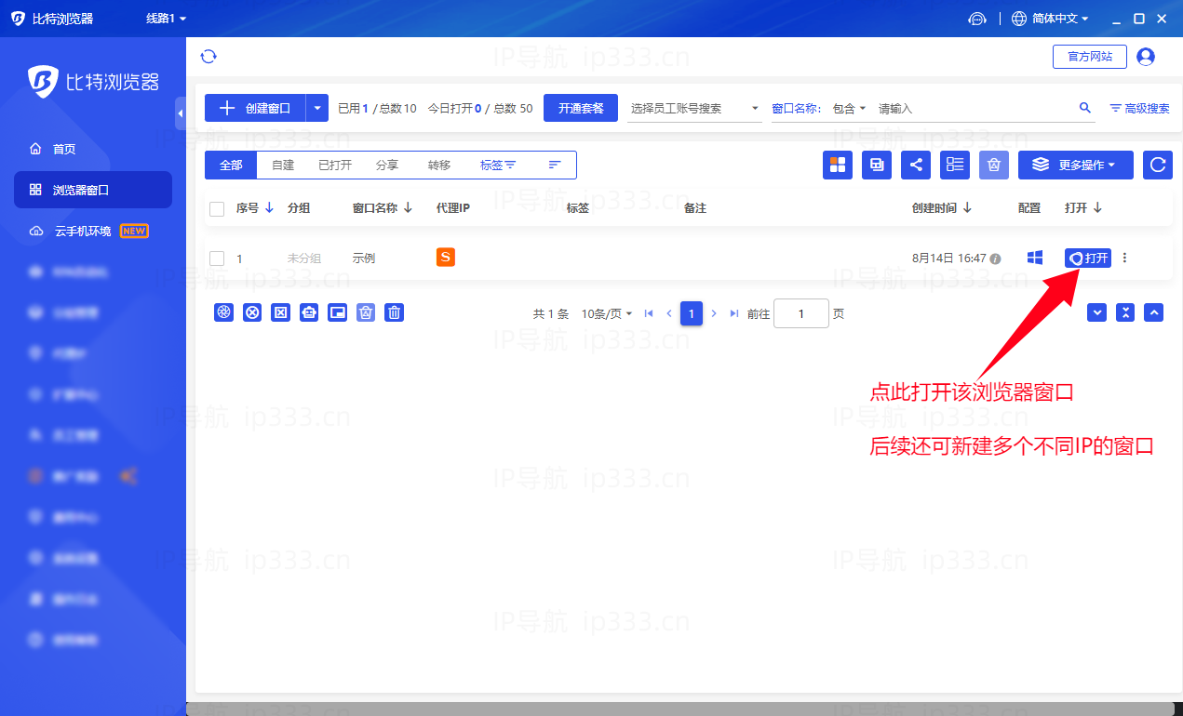Select the 已打开 tab
This screenshot has height=716, width=1183.
pos(335,165)
